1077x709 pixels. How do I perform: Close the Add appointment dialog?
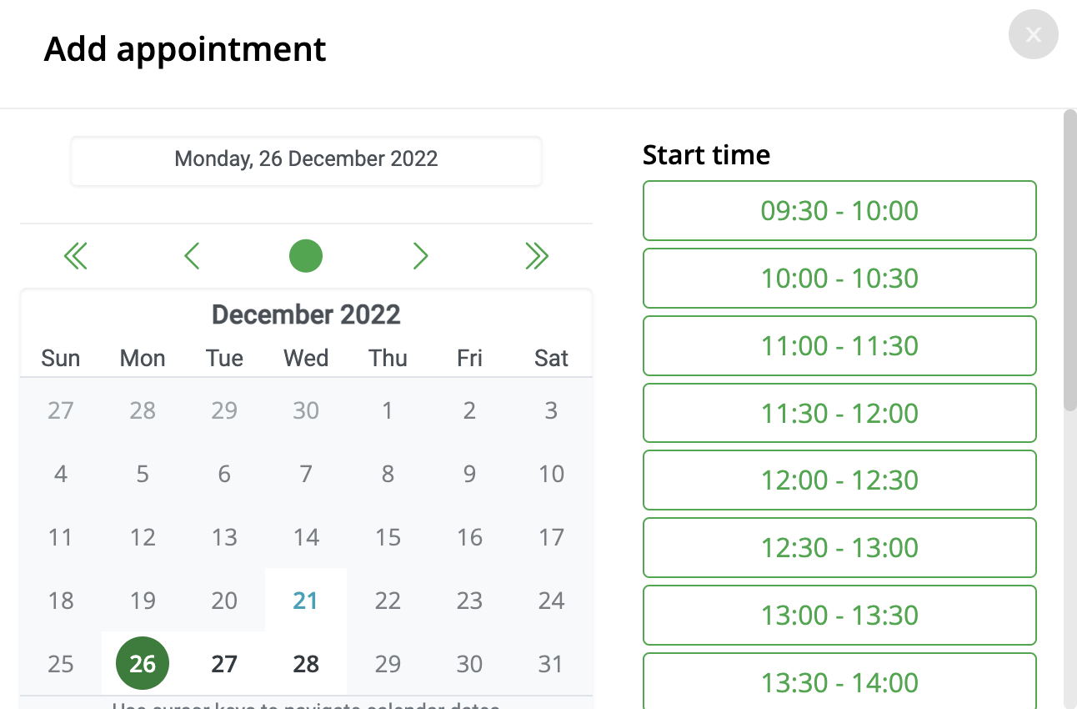(x=1034, y=34)
